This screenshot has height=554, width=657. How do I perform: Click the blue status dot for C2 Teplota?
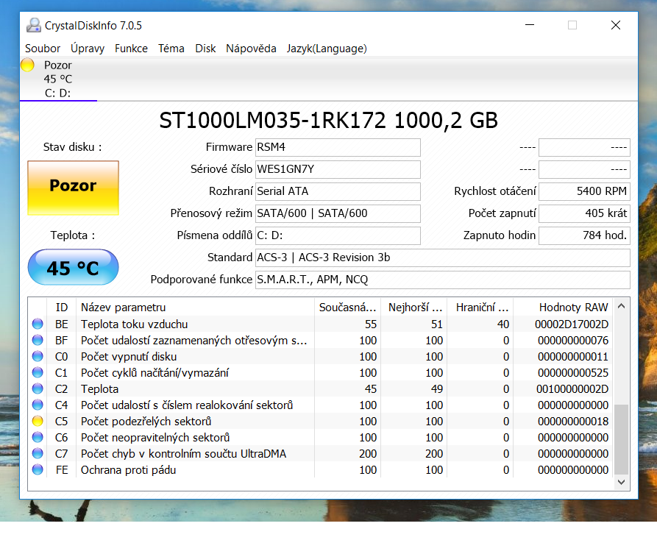tap(38, 389)
